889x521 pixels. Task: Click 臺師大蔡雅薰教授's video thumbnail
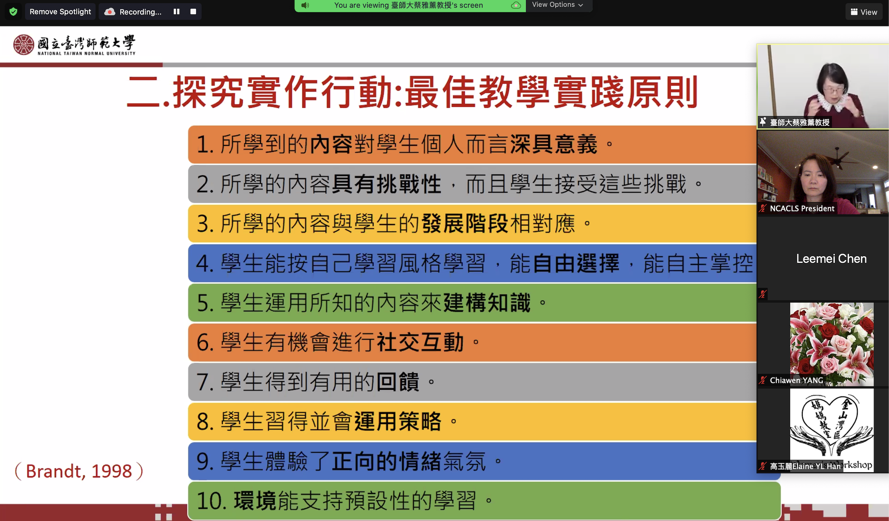pyautogui.click(x=823, y=85)
